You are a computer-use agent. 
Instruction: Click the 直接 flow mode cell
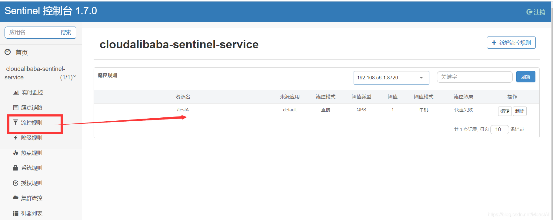[x=326, y=110]
